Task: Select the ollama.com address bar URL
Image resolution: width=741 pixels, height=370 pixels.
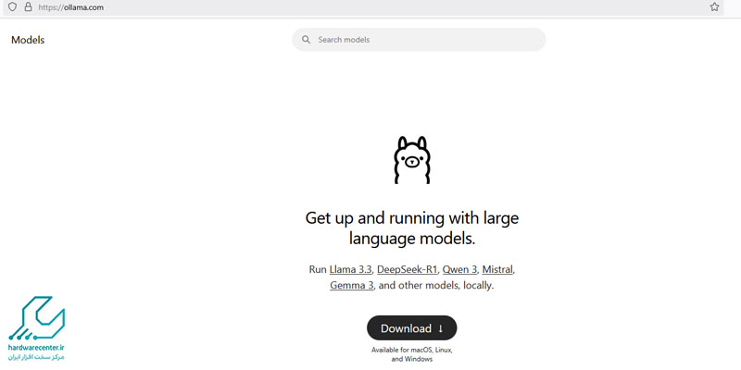Action: [71, 7]
